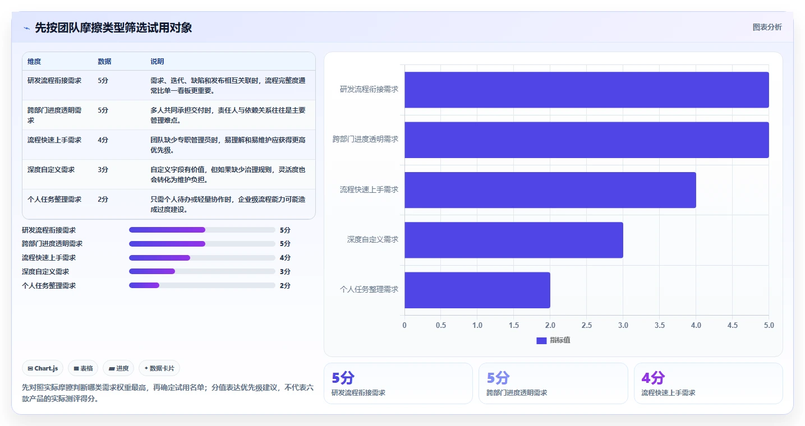Select the Chart.js tag chip

coord(43,368)
